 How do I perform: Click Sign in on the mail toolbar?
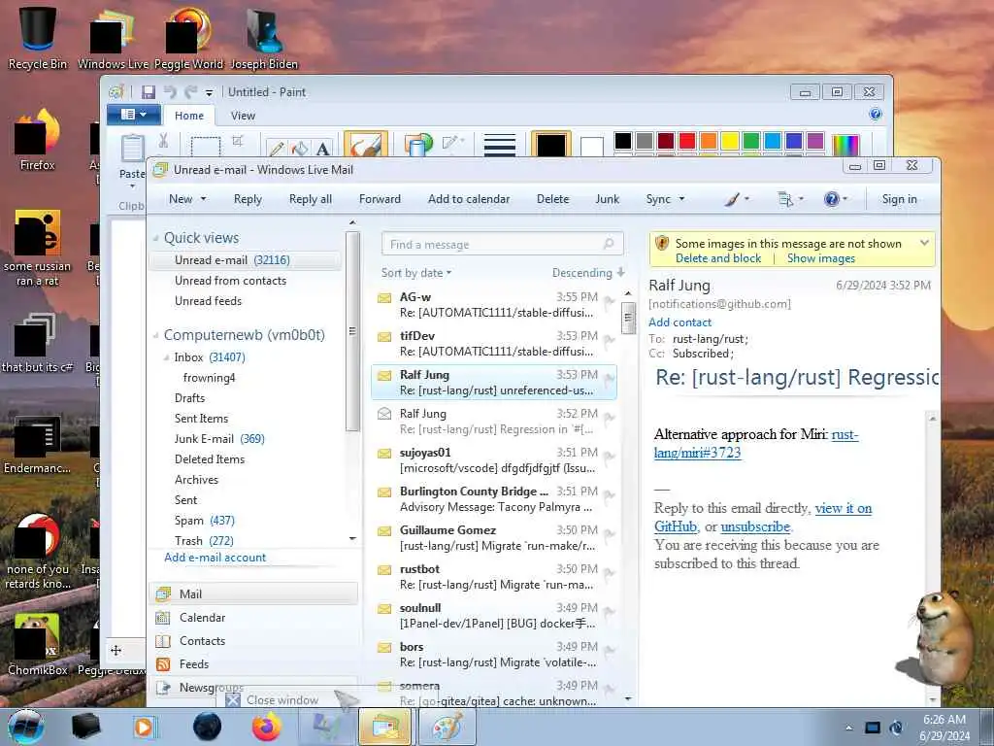(x=899, y=199)
